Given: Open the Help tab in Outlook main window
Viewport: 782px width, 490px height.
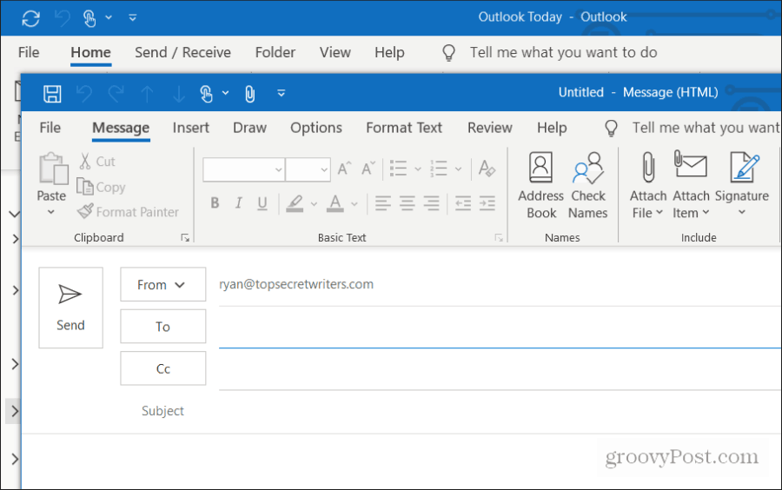Looking at the screenshot, I should [x=389, y=52].
